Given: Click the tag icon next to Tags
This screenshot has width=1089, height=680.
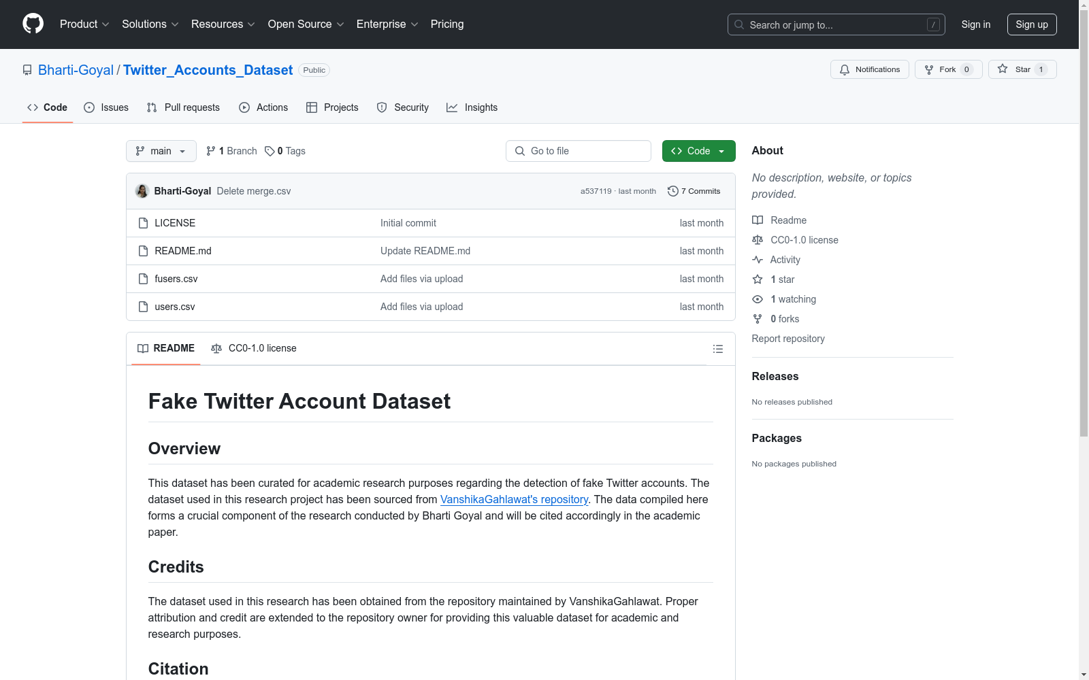Looking at the screenshot, I should (270, 151).
